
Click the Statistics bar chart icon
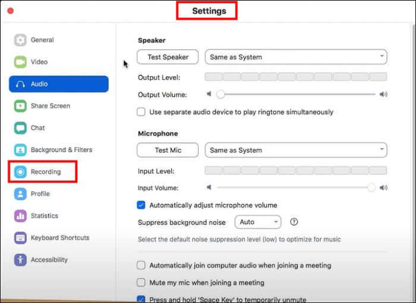[21, 216]
